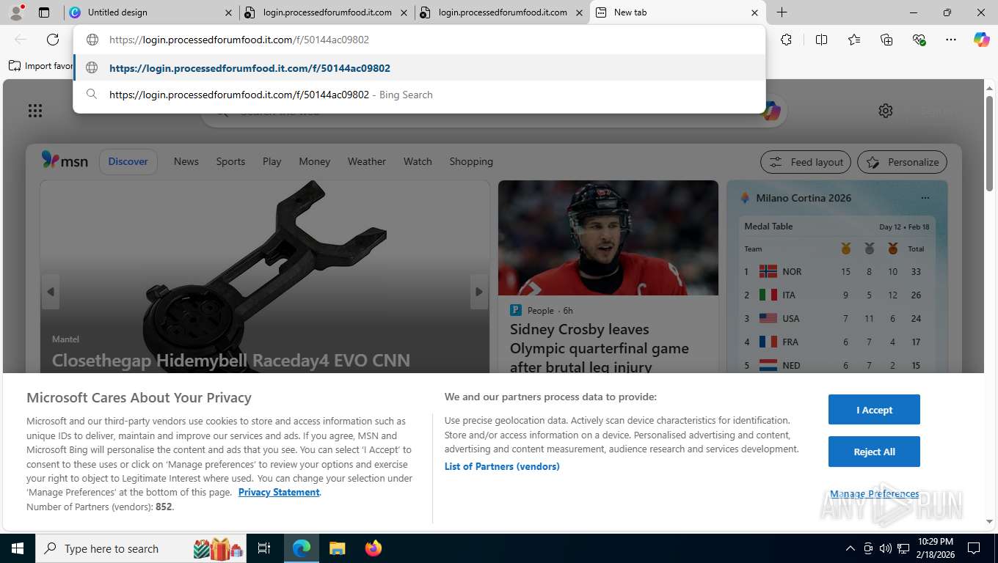Switch to second login.processedforumfood tab
Viewport: 998px width, 563px height.
pyautogui.click(x=503, y=12)
